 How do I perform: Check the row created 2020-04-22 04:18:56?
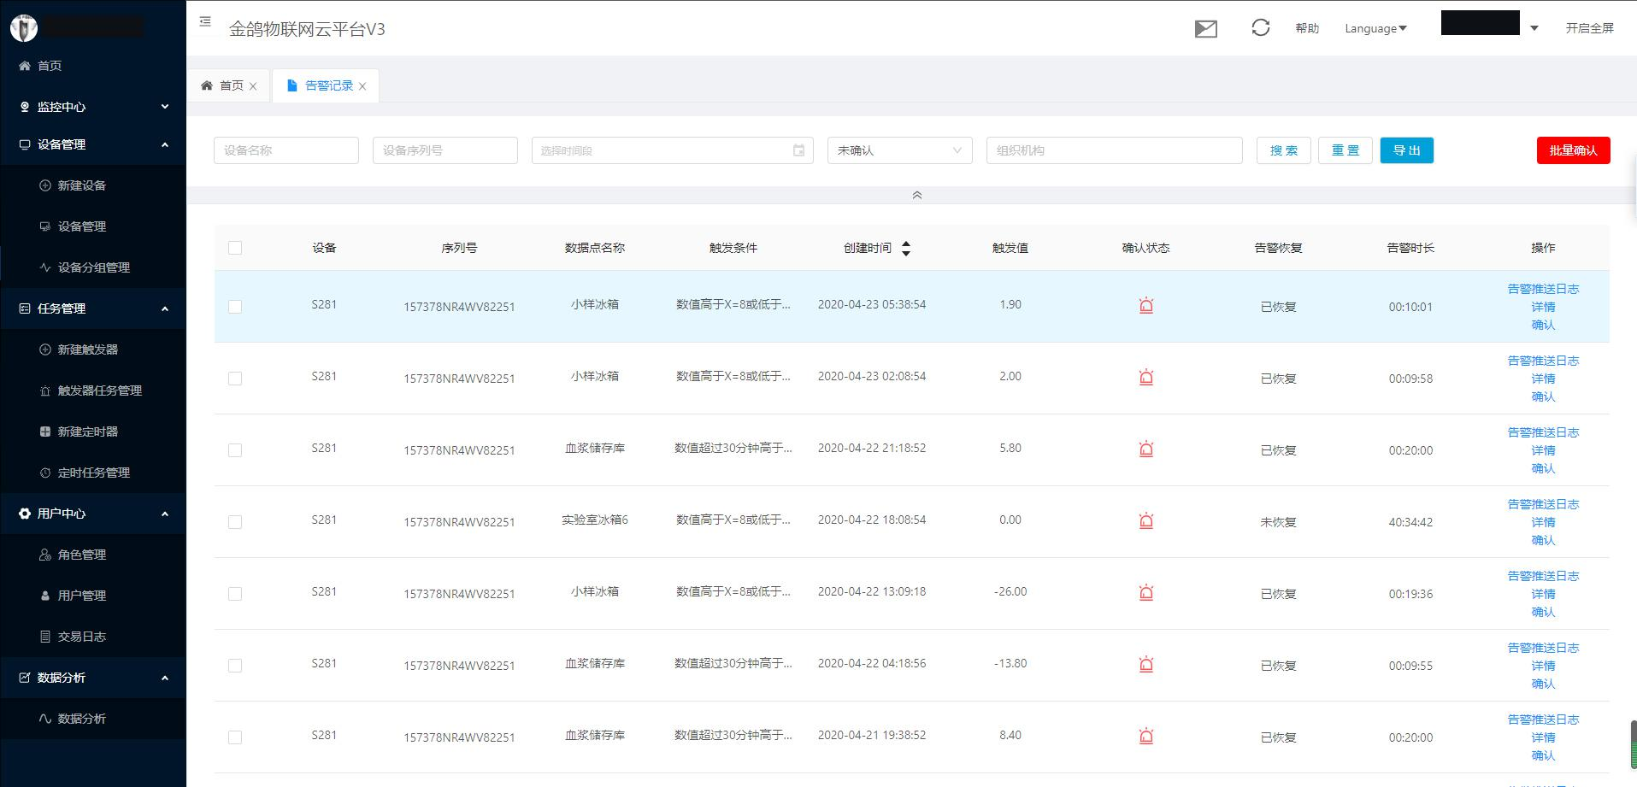point(235,666)
